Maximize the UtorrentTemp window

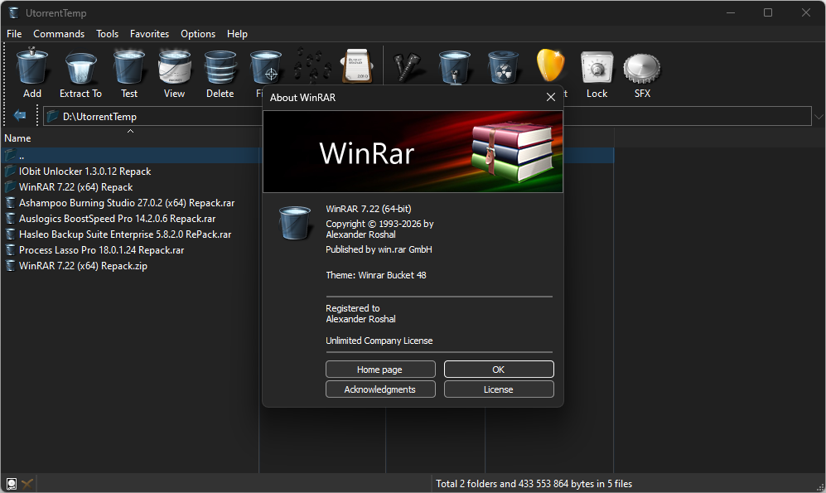(768, 12)
